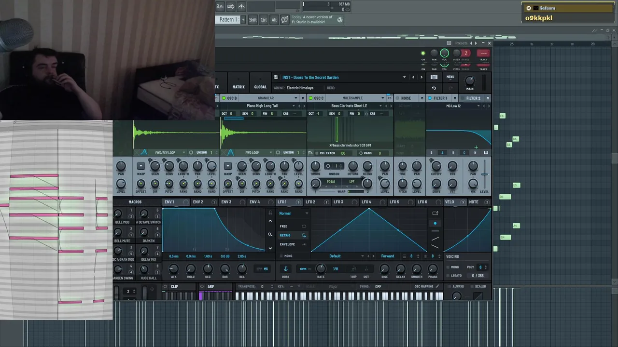Click the FL Studio plugin options list icon
The width and height of the screenshot is (618, 347).
449,43
